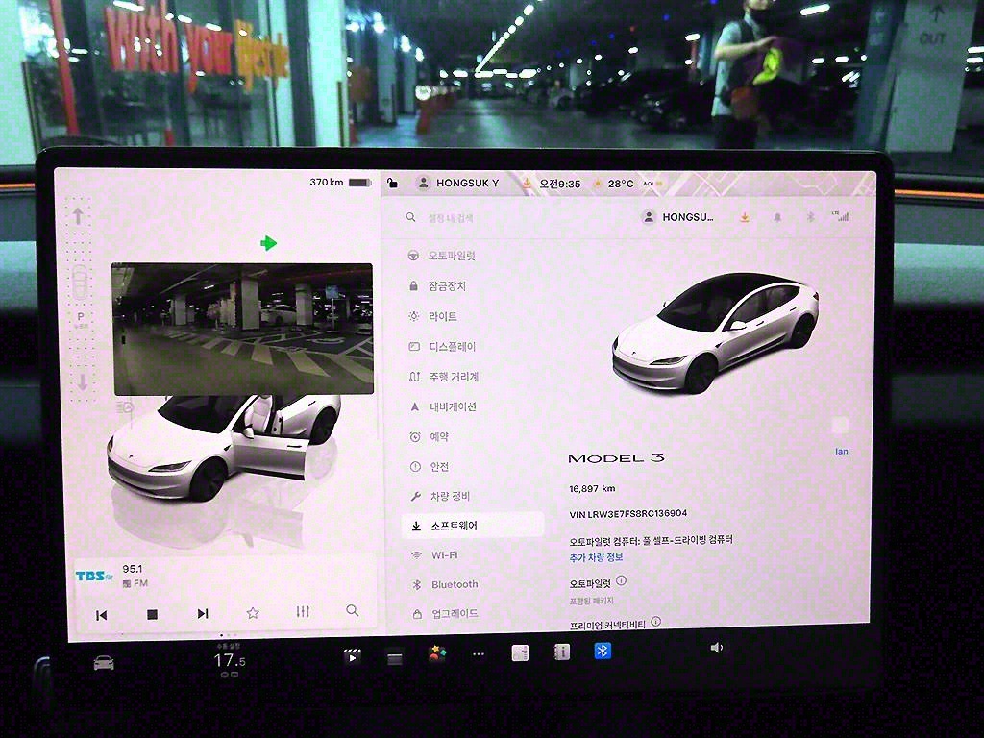
Task: Open the audio equalizer settings icon
Action: click(x=303, y=611)
